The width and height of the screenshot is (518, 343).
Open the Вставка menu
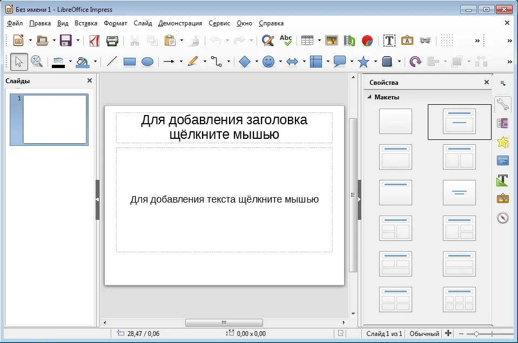(x=86, y=23)
